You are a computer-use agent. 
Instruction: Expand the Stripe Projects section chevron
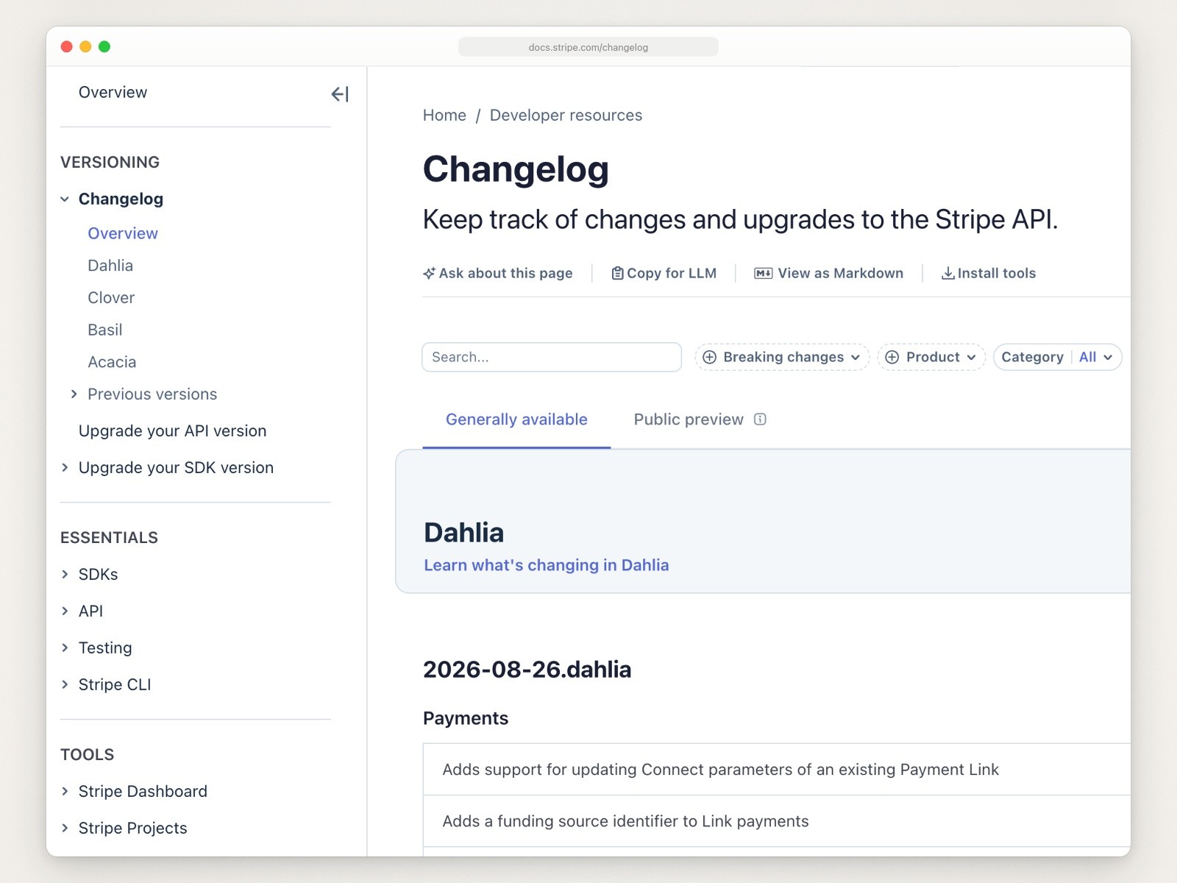[65, 829]
